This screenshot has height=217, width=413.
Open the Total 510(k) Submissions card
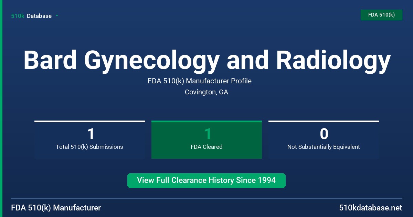tap(89, 140)
